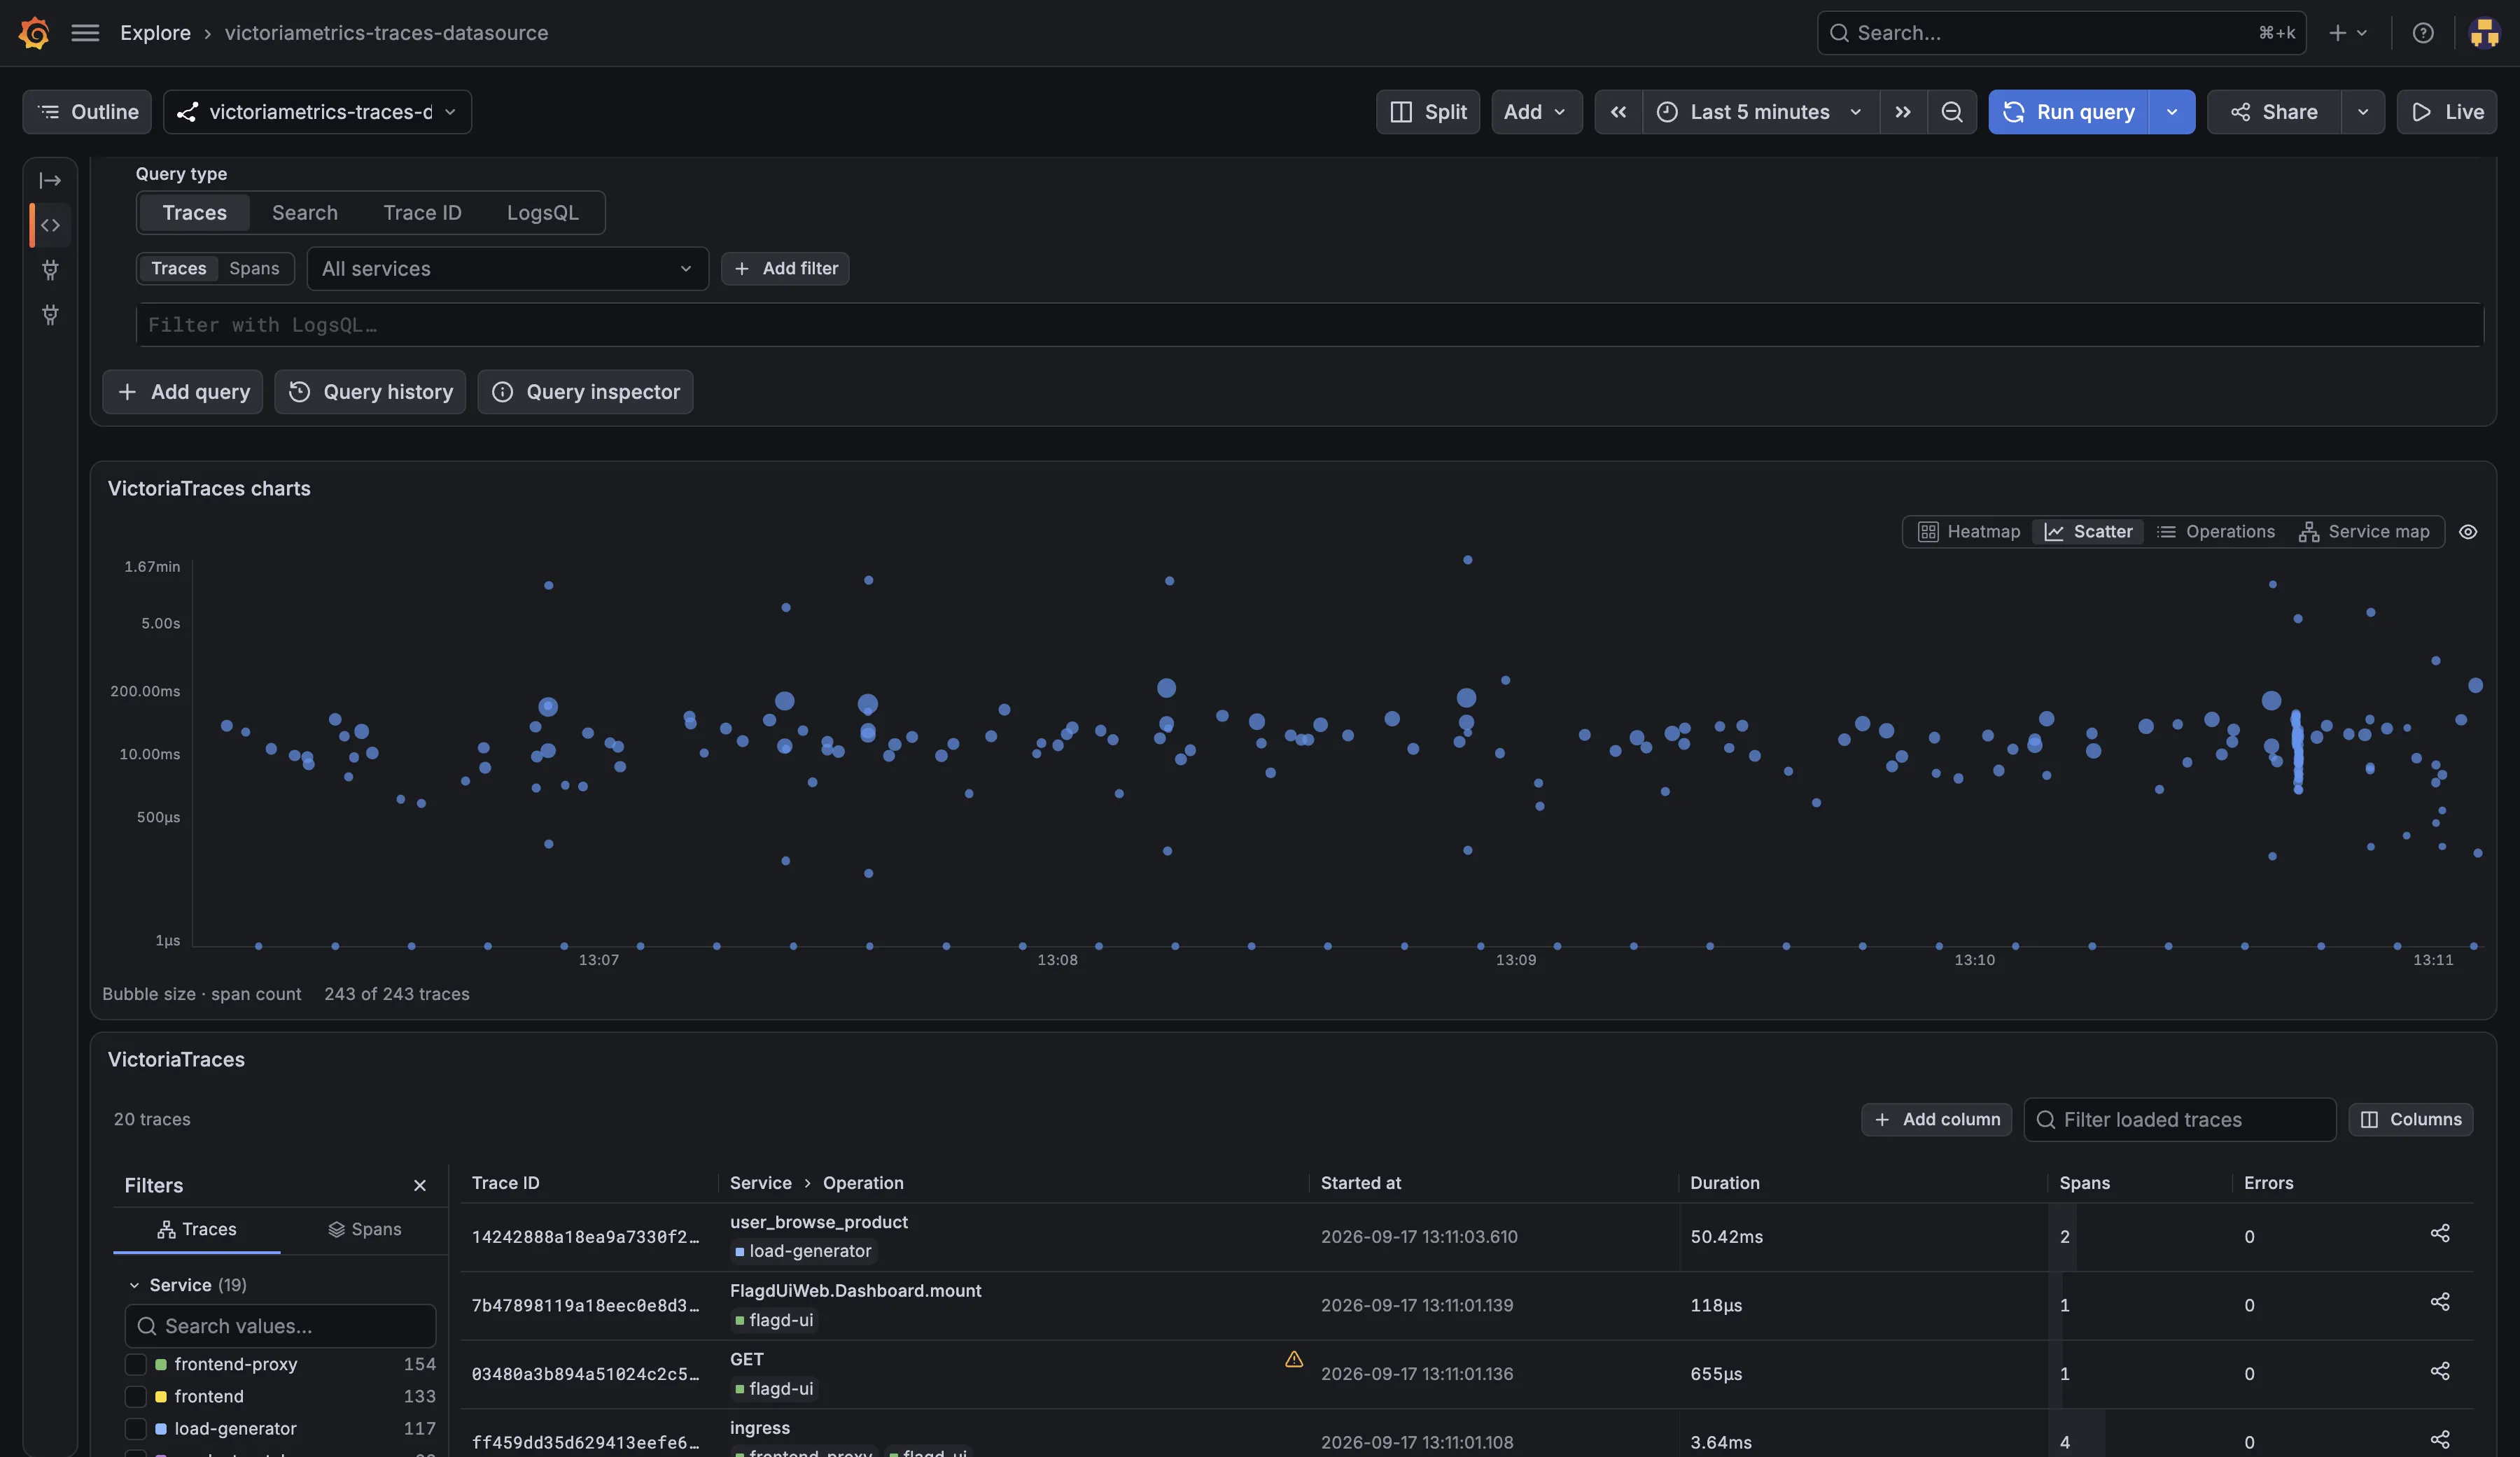Click the Explore breadcrumb link
This screenshot has width=2520, height=1457.
(x=155, y=33)
